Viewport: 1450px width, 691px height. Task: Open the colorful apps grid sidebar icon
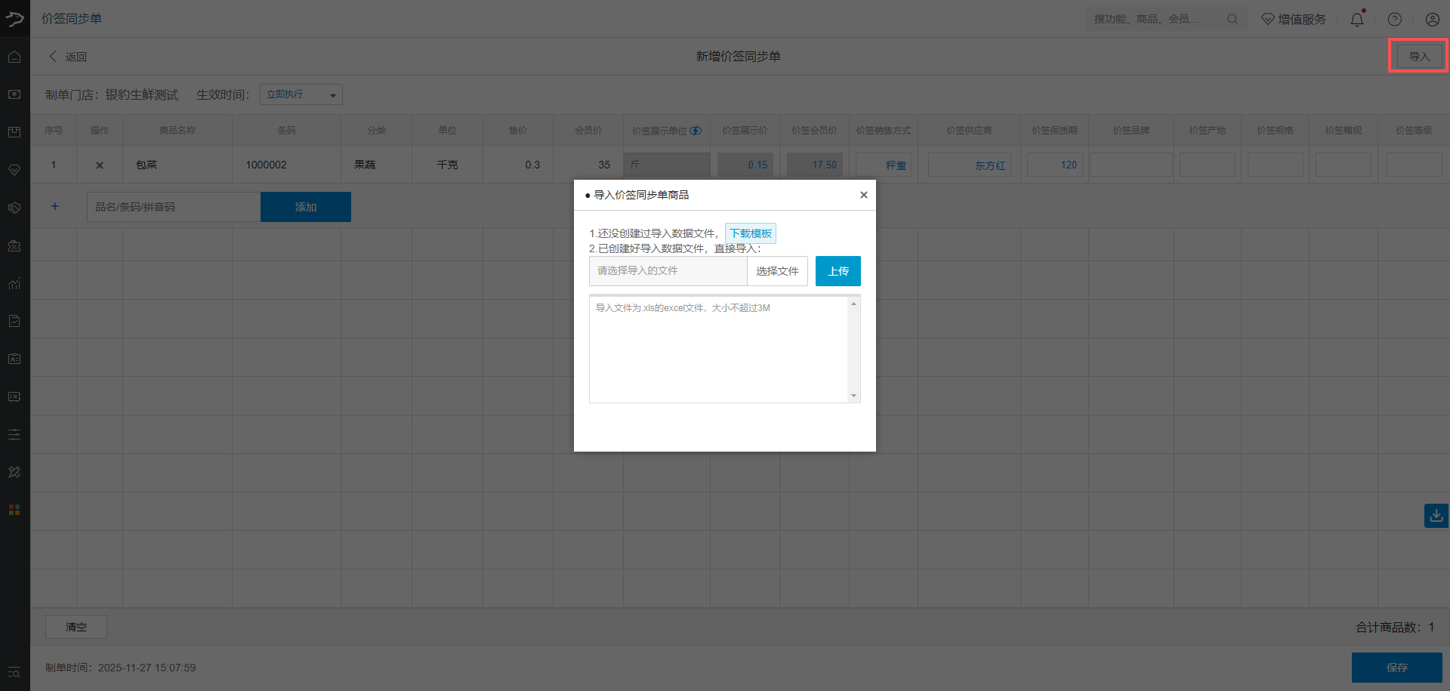[x=14, y=510]
